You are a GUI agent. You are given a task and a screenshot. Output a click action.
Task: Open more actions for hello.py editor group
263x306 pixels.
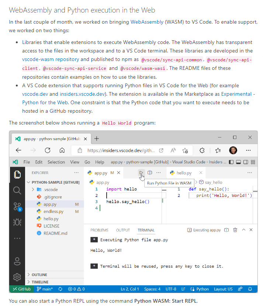pyautogui.click(x=250, y=173)
